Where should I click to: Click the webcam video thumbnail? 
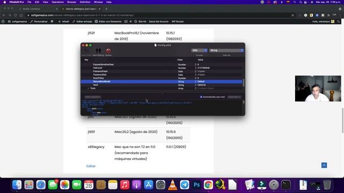click(x=318, y=88)
